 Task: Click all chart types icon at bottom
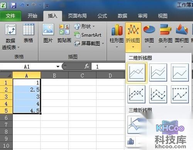[x=130, y=141]
